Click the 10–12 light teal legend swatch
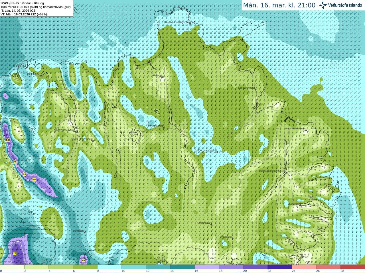Image resolution: width=365 pixels, height=273 pixels. click(134, 267)
